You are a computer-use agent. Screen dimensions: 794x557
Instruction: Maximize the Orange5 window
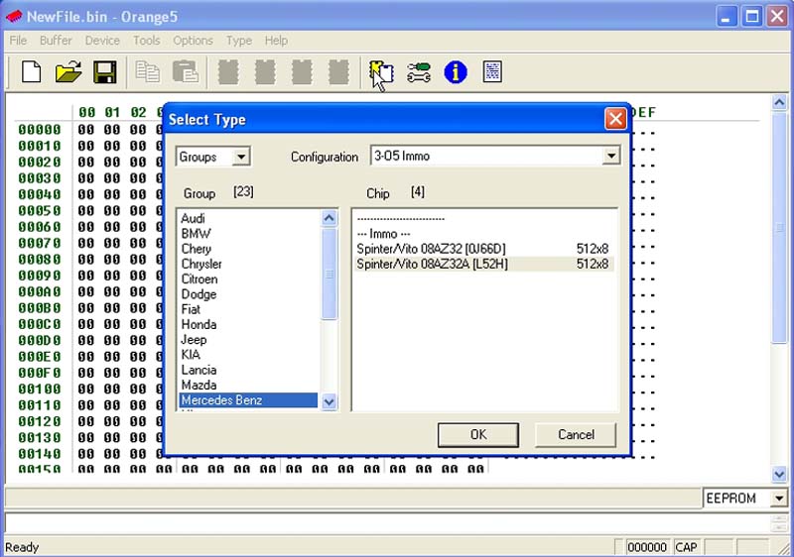[x=752, y=16]
